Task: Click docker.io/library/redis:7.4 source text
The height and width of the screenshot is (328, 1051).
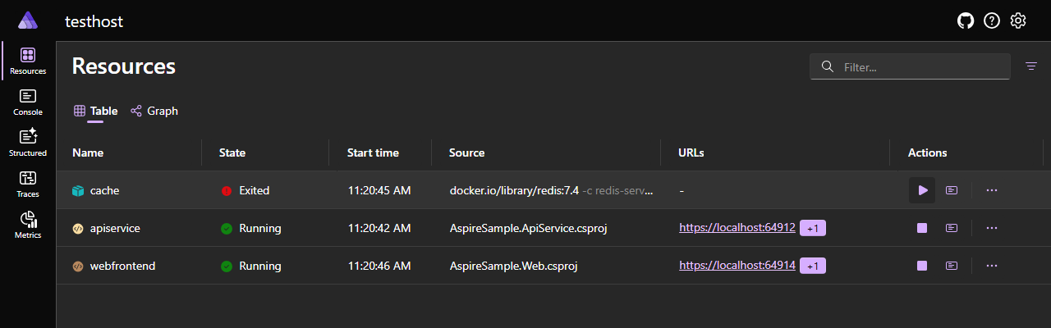Action: [515, 190]
